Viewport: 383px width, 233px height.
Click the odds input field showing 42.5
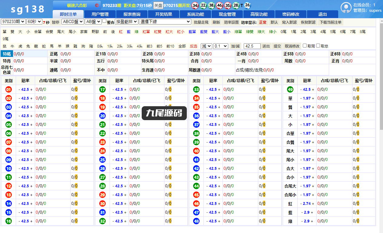252,46
